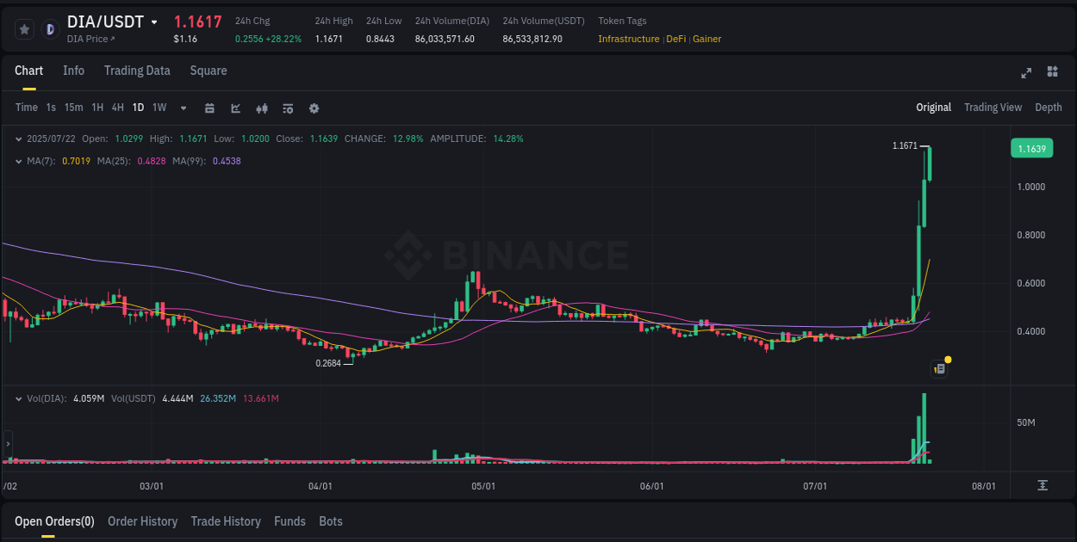The width and height of the screenshot is (1077, 542).
Task: Open the date range picker icon
Action: point(209,108)
